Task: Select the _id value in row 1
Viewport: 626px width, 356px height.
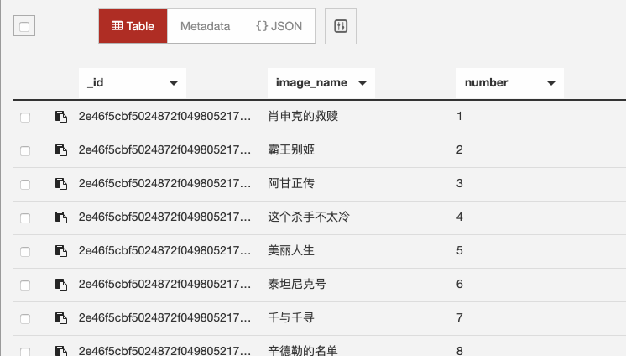Action: click(164, 116)
